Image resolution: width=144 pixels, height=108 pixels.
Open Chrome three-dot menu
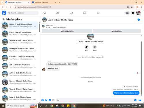141,7
